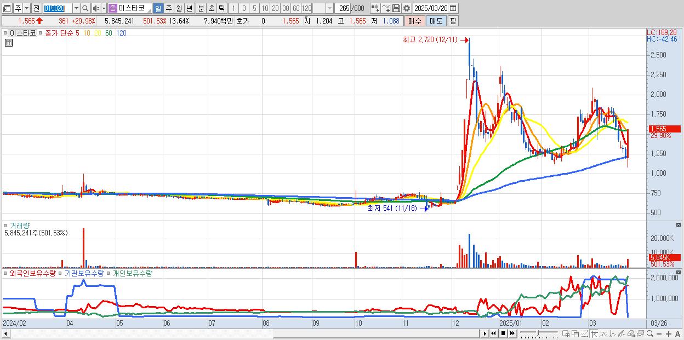Screen dimensions: 684x340
Task: Click the 20 moving average legend value
Action: (97, 33)
